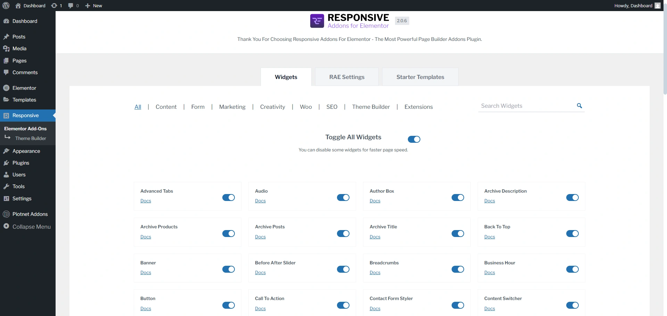This screenshot has height=316, width=667.
Task: Open Docs link for Advanced Tabs
Action: 146,201
